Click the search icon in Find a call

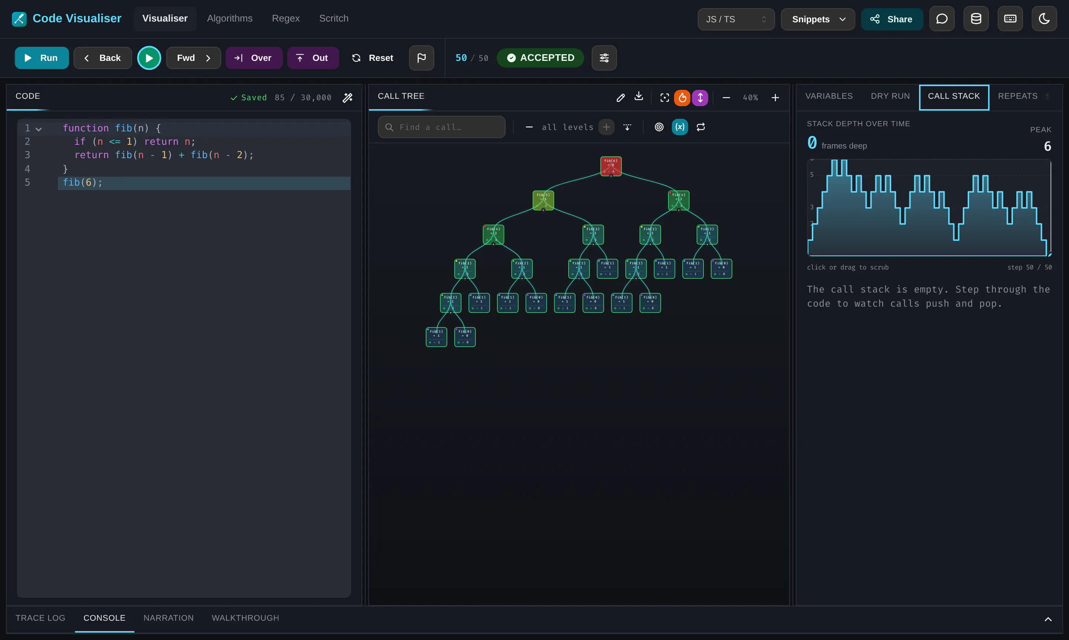point(389,127)
